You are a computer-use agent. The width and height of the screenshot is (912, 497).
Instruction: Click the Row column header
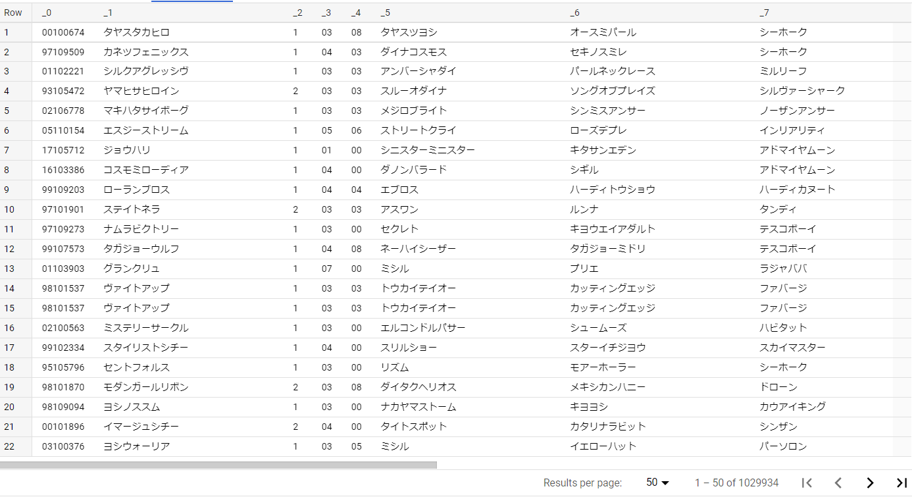[13, 13]
